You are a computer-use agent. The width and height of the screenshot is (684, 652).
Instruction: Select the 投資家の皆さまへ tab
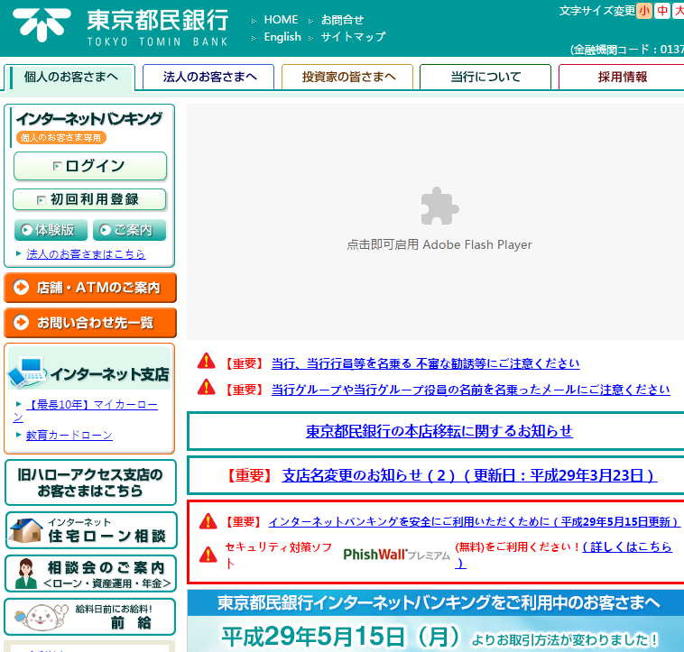click(347, 78)
